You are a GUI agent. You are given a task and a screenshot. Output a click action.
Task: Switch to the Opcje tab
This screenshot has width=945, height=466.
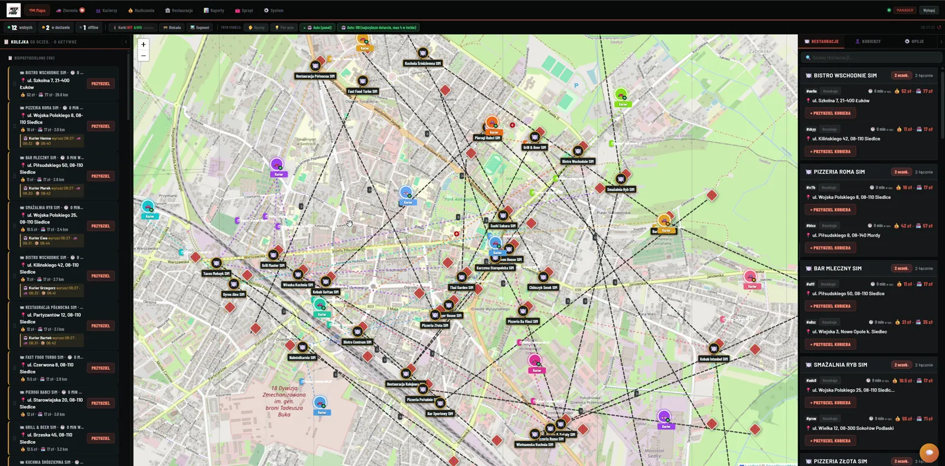click(914, 42)
